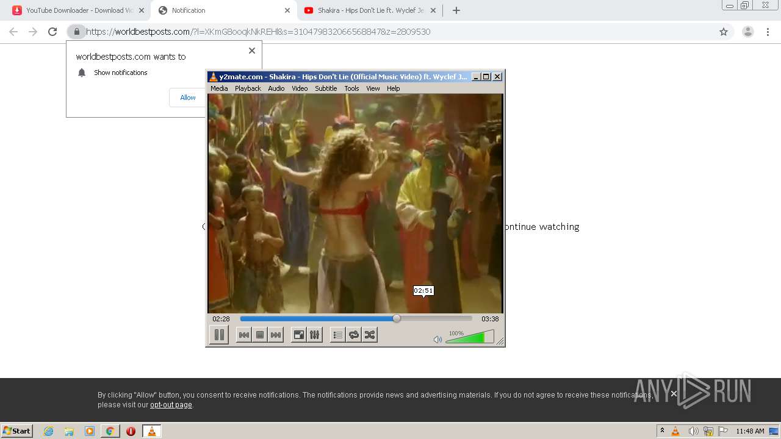Show hidden system tray icons
781x439 pixels.
(662, 431)
